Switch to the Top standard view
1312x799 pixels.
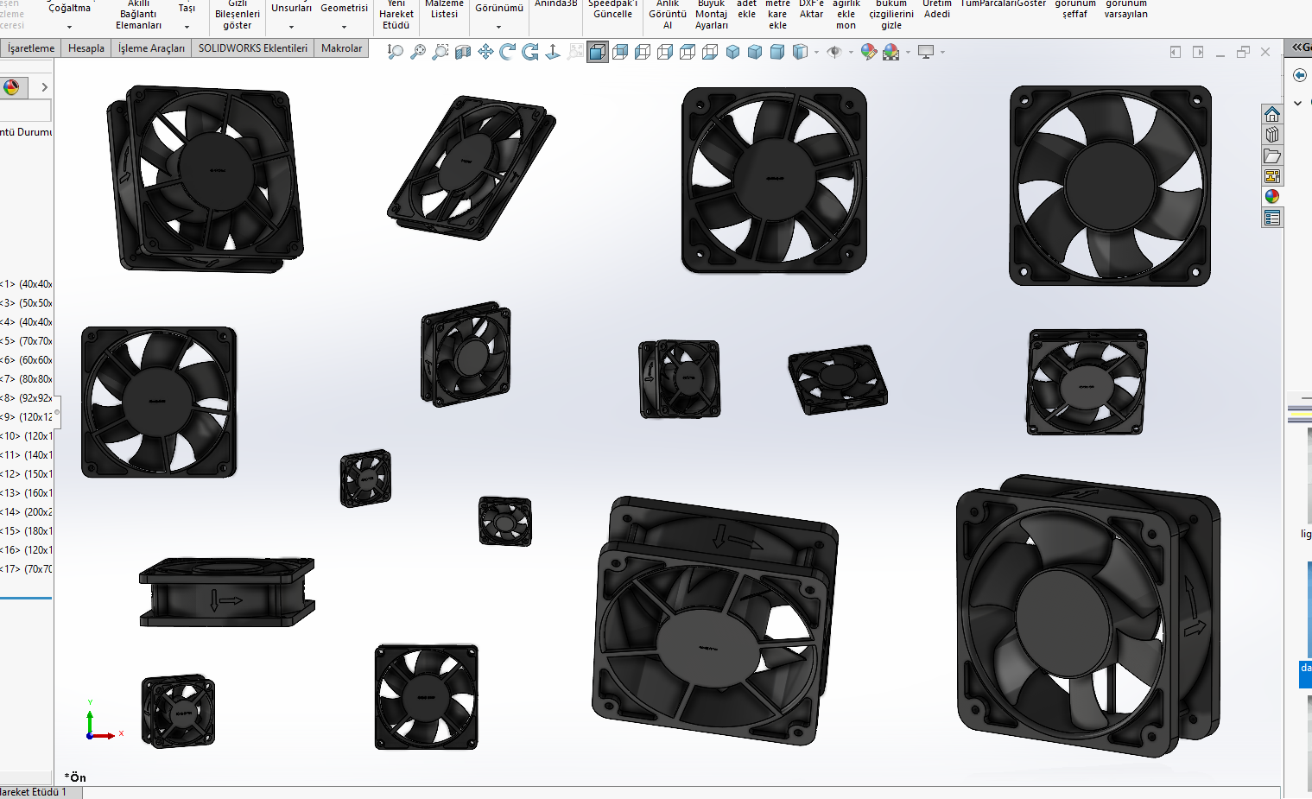(x=688, y=52)
